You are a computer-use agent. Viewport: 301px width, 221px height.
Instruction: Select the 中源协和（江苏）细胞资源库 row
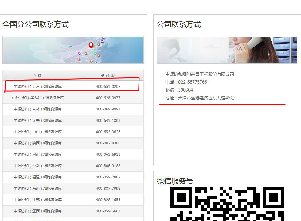coord(39,200)
